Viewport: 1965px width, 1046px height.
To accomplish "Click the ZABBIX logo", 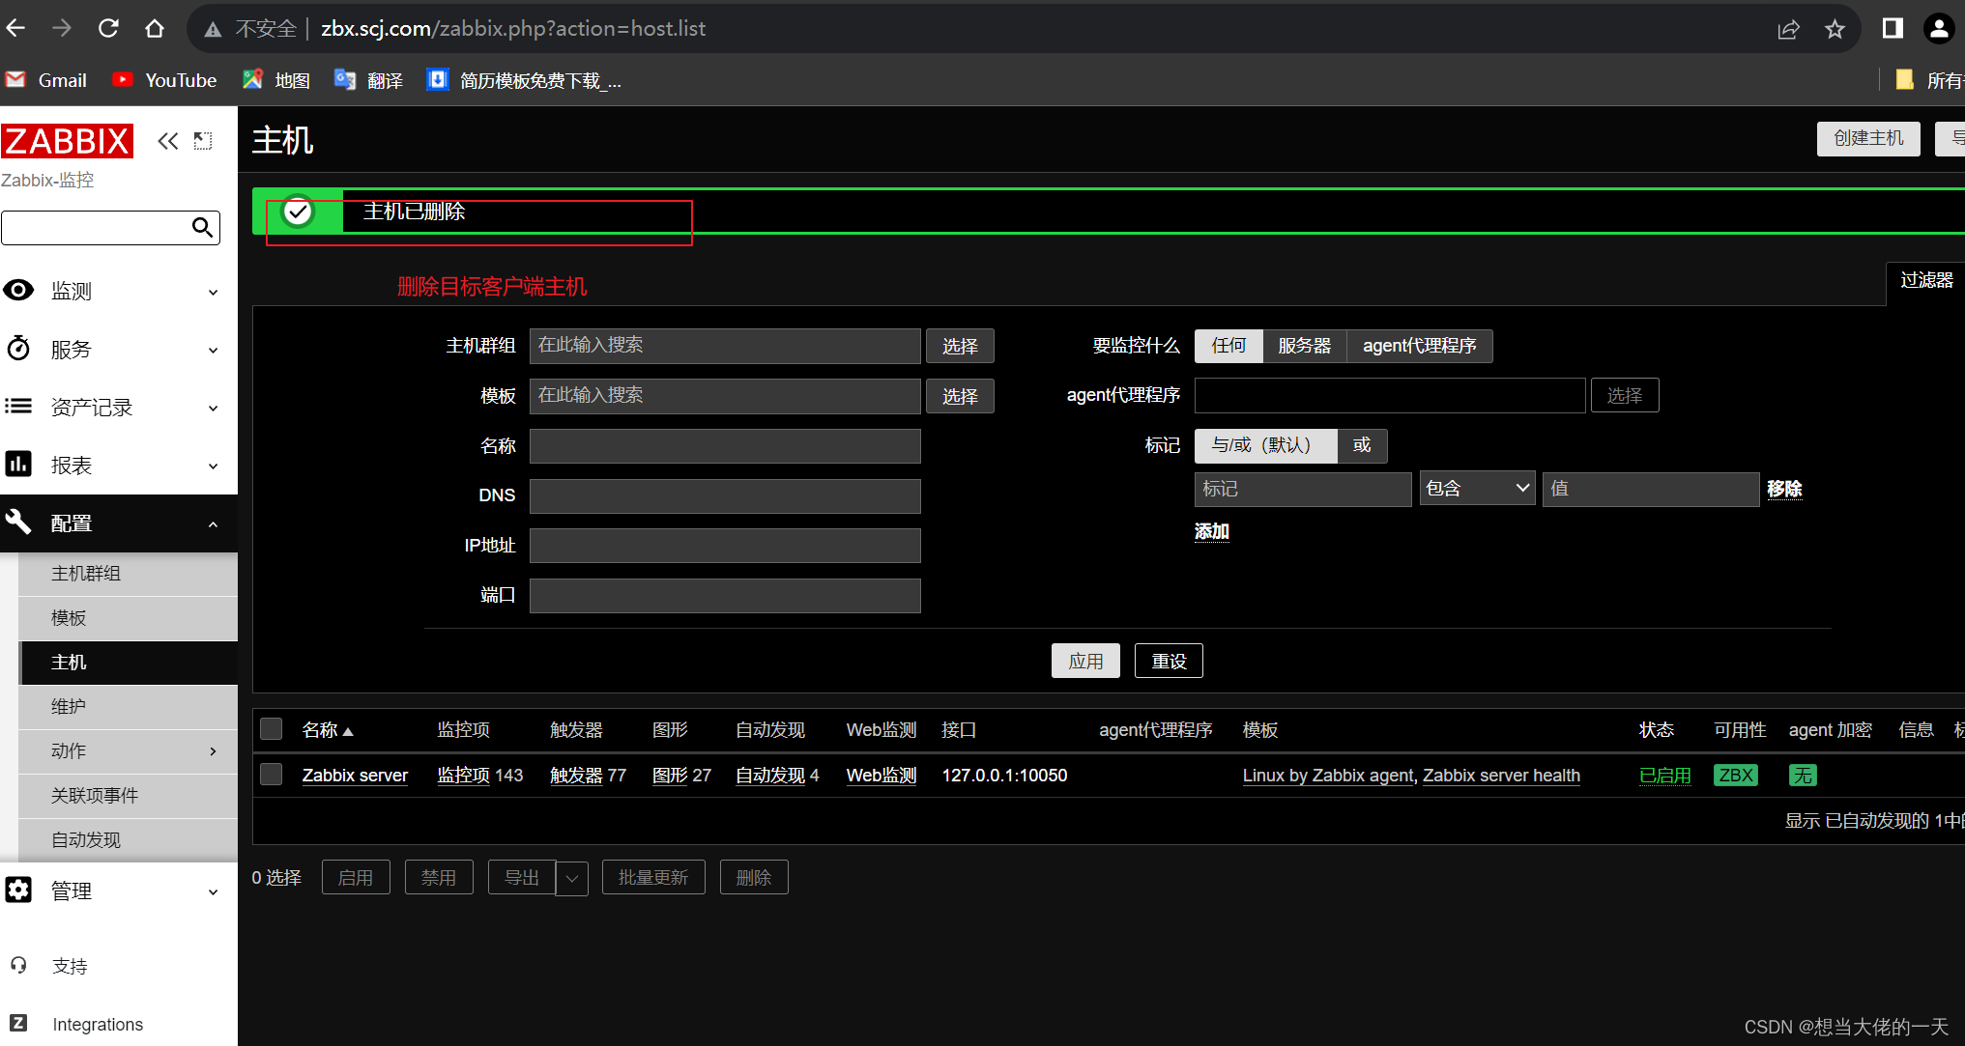I will tap(67, 141).
